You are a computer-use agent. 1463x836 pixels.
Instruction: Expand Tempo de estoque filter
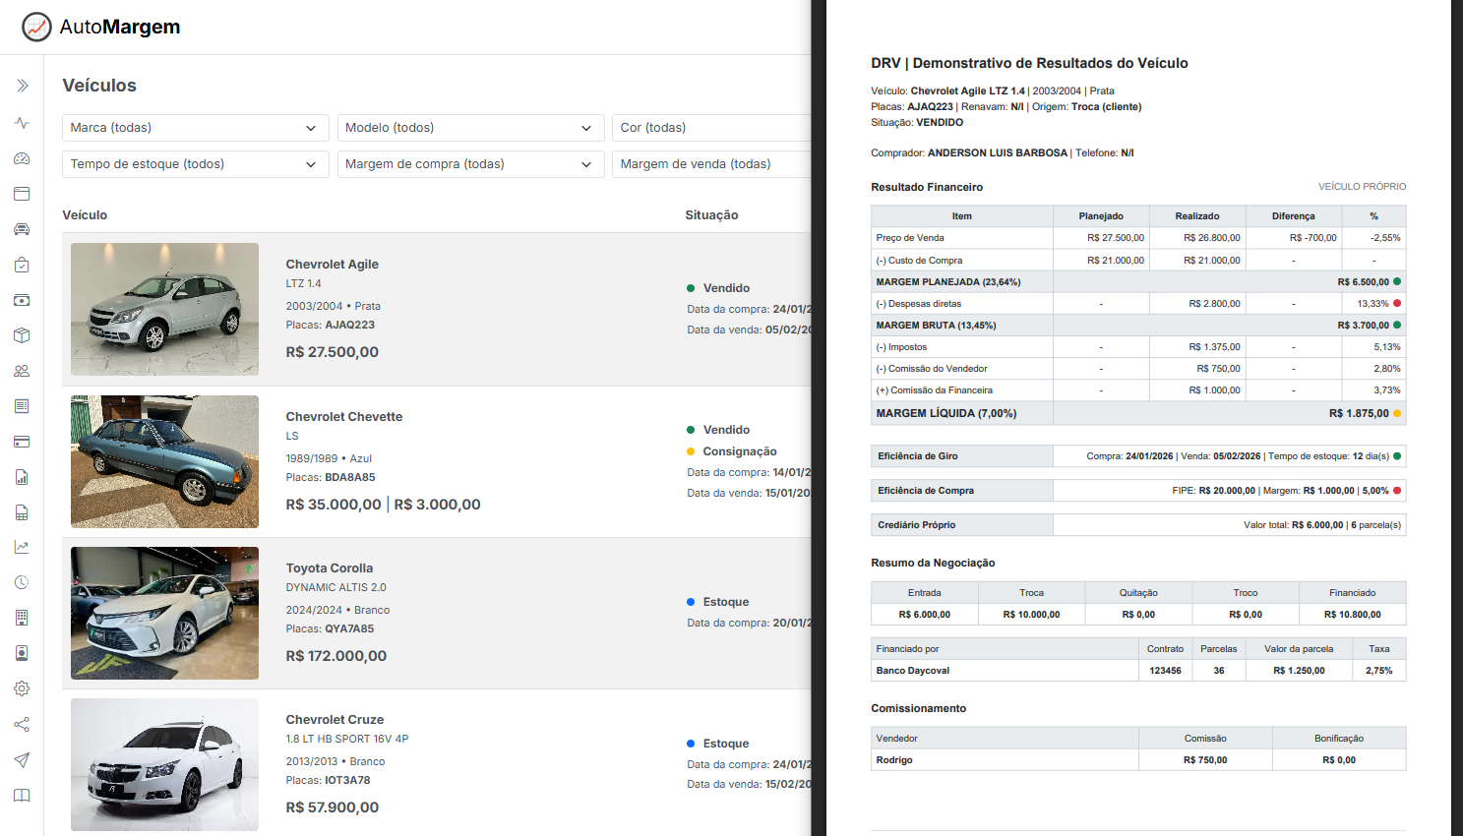coord(194,164)
